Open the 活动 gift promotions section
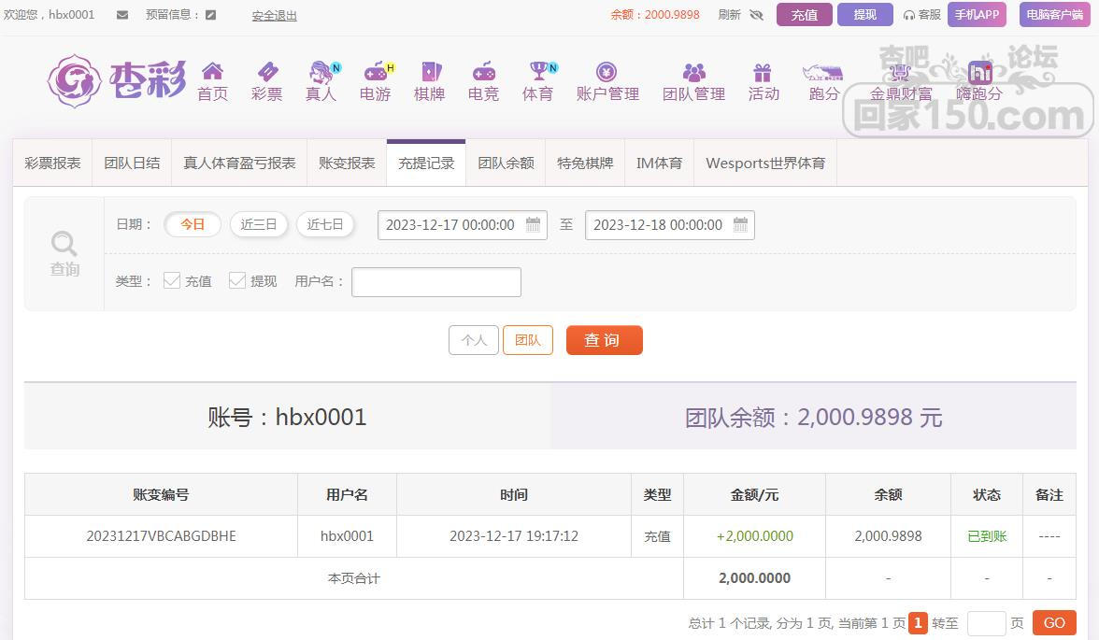The height and width of the screenshot is (640, 1099). [x=764, y=81]
